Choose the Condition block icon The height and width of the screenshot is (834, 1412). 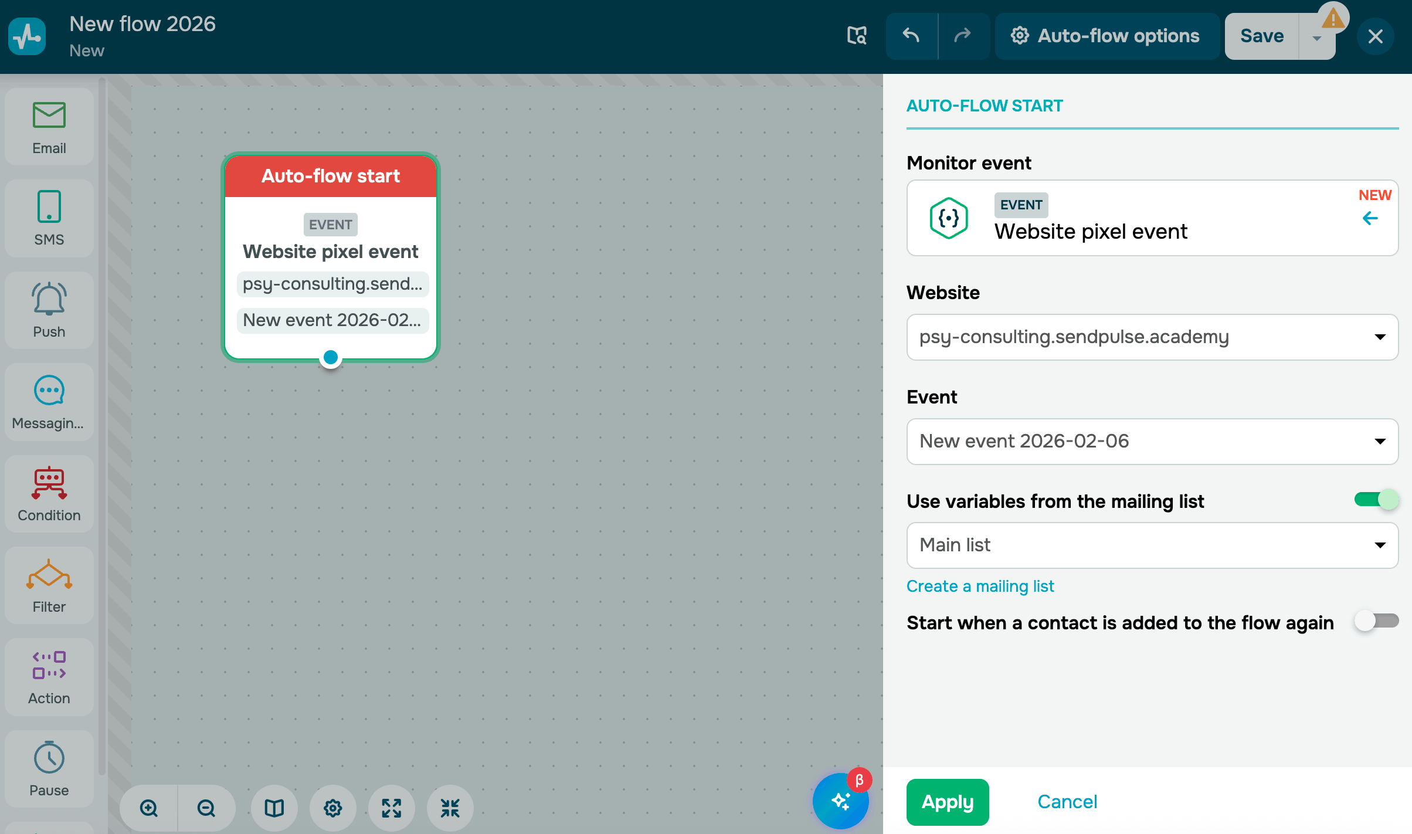[49, 494]
